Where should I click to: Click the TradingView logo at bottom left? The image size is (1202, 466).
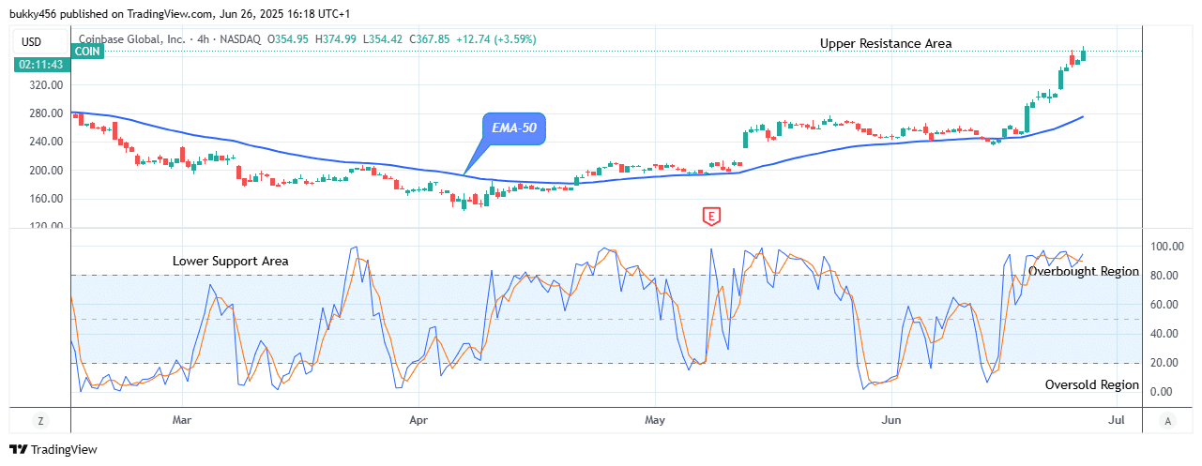tap(53, 450)
